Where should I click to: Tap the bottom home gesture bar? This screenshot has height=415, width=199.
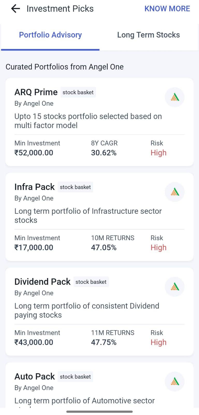coord(99,411)
